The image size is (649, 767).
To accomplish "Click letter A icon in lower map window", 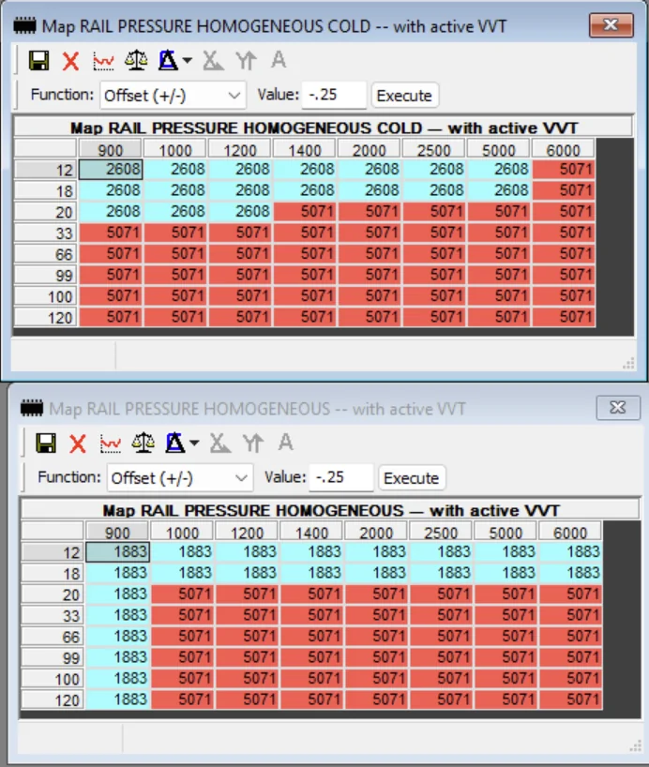I will [285, 443].
